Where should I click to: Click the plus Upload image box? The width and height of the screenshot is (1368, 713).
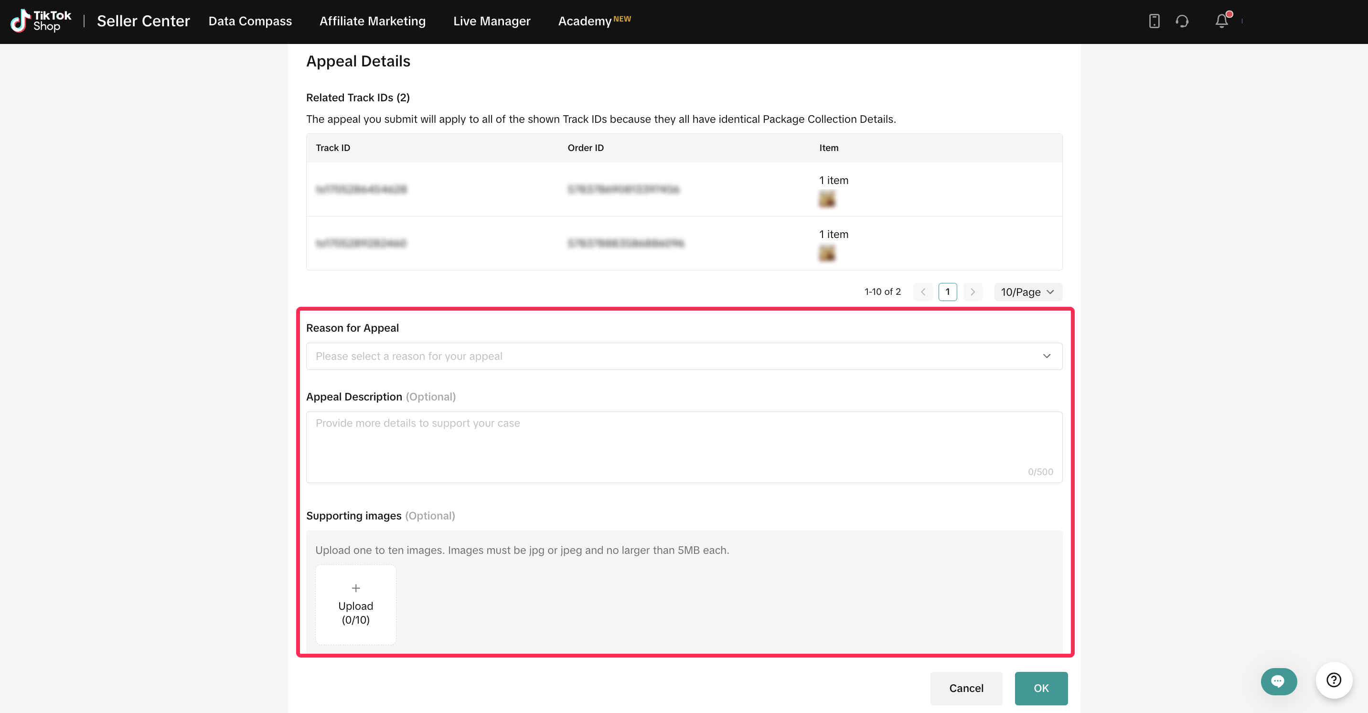click(355, 605)
